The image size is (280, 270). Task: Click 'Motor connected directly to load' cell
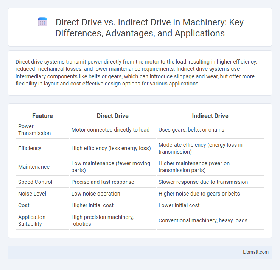point(113,130)
